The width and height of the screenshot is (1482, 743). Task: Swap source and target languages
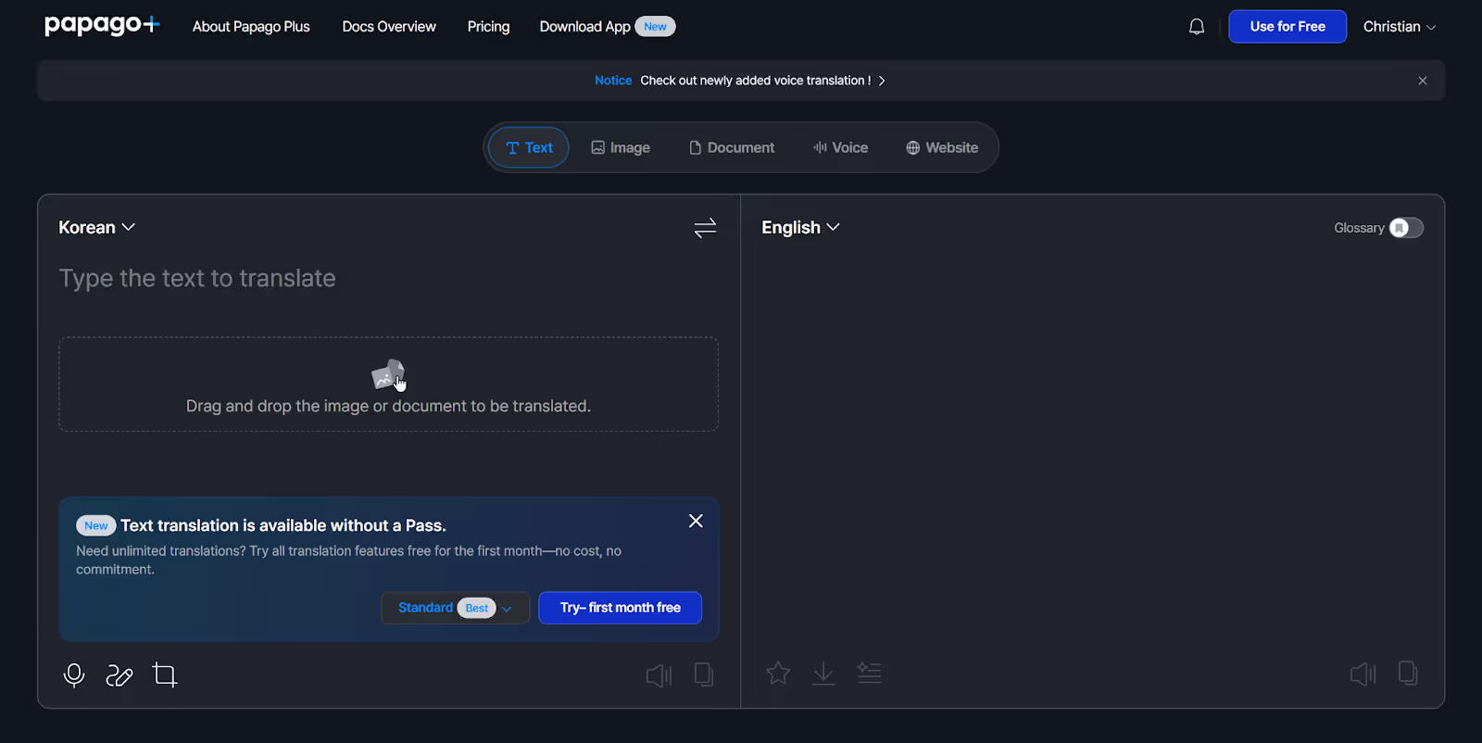tap(705, 228)
